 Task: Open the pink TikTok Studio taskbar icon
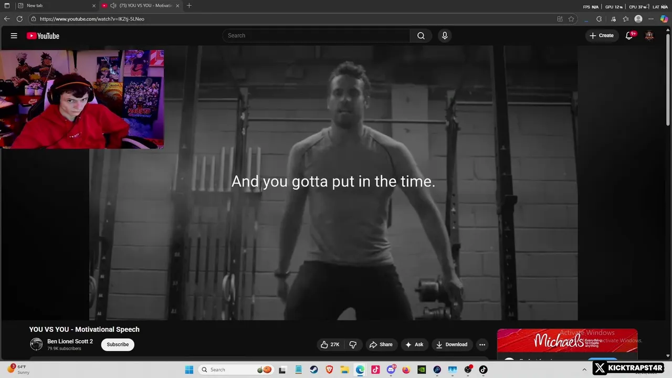375,370
